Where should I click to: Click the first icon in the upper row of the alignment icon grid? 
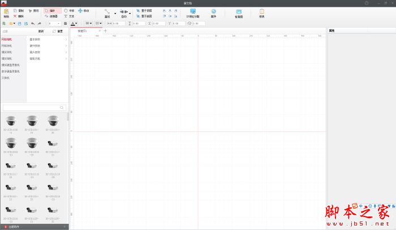pos(165,11)
